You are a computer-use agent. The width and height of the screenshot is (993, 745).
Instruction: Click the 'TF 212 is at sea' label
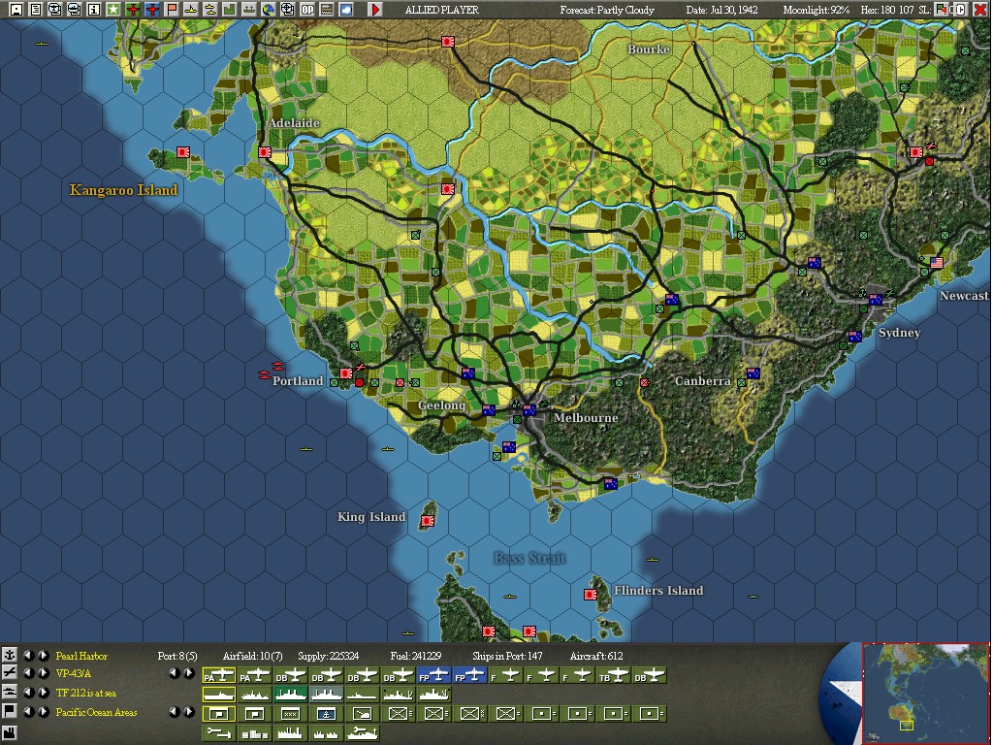point(86,693)
